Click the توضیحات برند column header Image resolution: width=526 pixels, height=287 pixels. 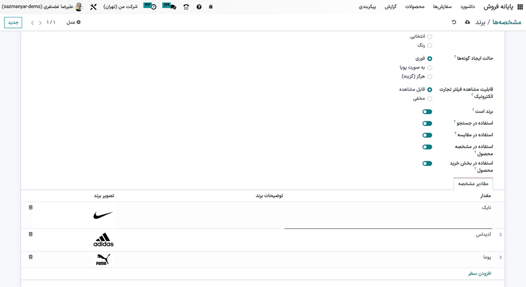(269, 196)
